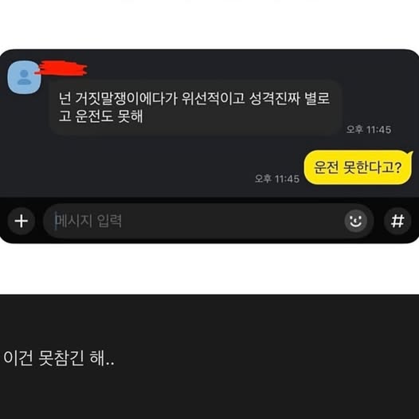Tap the word 거짓말쟁이에다가 in the message

tap(127, 99)
